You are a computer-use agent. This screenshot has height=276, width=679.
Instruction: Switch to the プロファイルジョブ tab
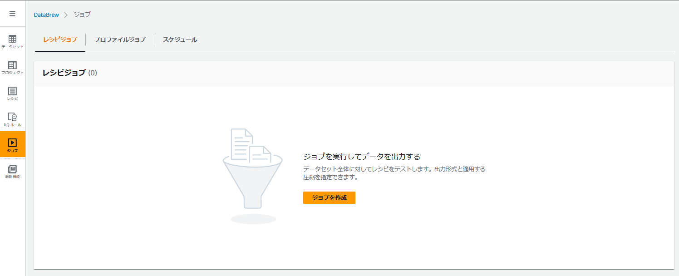point(120,39)
